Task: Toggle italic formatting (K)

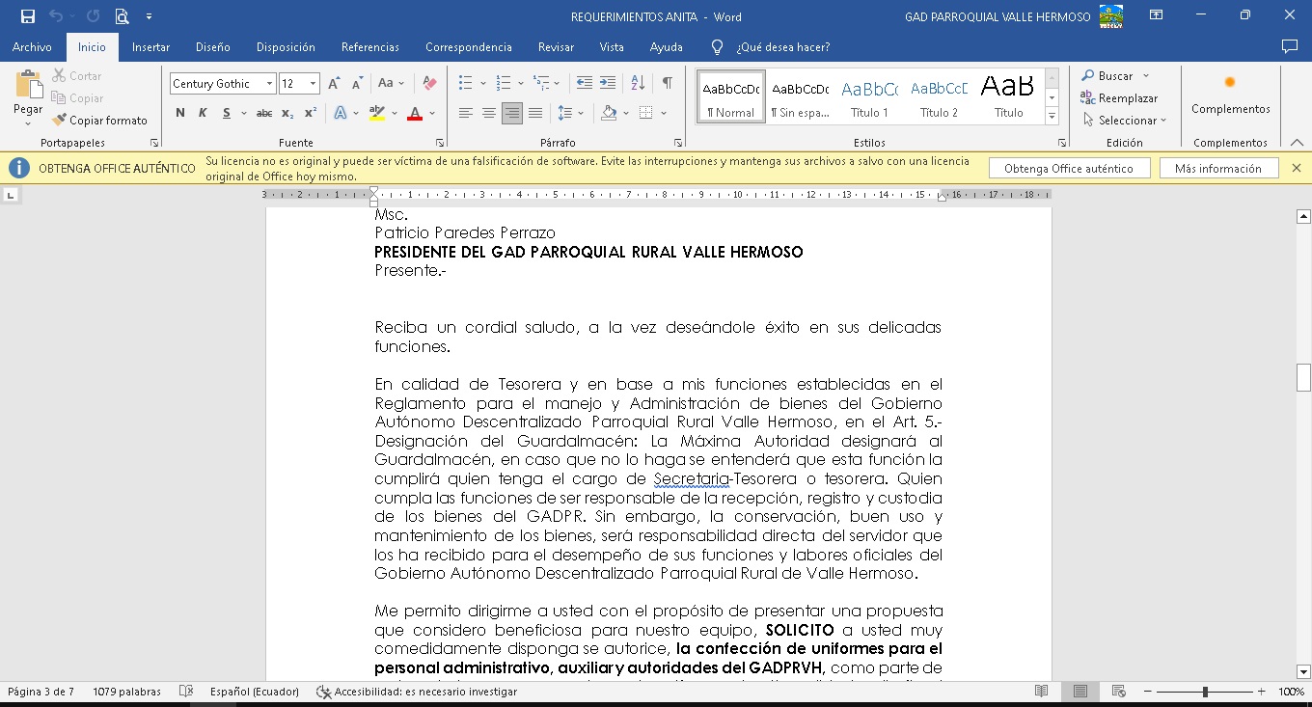Action: (203, 113)
